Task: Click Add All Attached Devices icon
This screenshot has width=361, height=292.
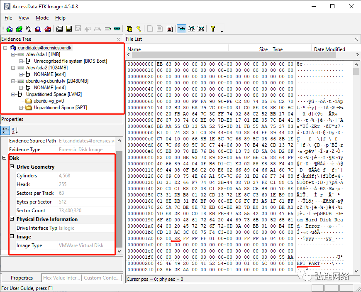Action: click(x=19, y=29)
